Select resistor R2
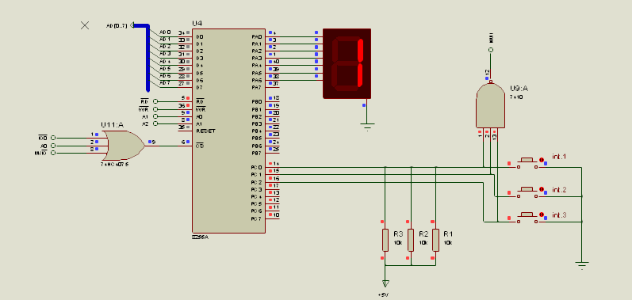 411,240
